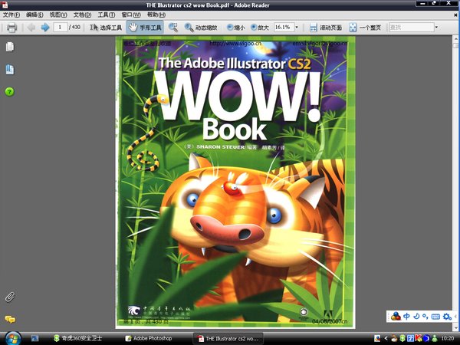Choose the 动态缩放 dynamic zoom tool

(201, 28)
